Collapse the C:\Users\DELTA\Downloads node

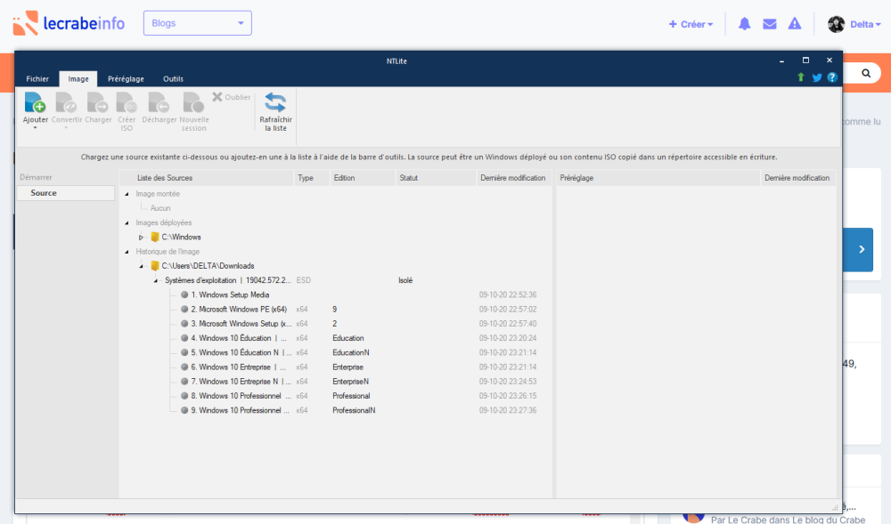point(141,266)
